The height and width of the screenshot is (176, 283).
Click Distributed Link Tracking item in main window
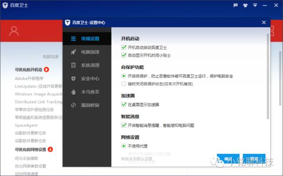point(38,102)
